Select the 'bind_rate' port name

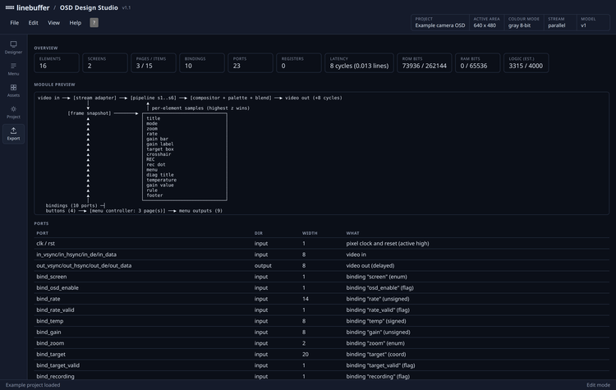point(48,299)
